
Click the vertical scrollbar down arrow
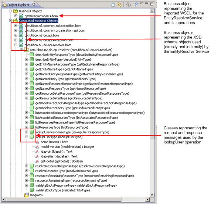coord(152,195)
